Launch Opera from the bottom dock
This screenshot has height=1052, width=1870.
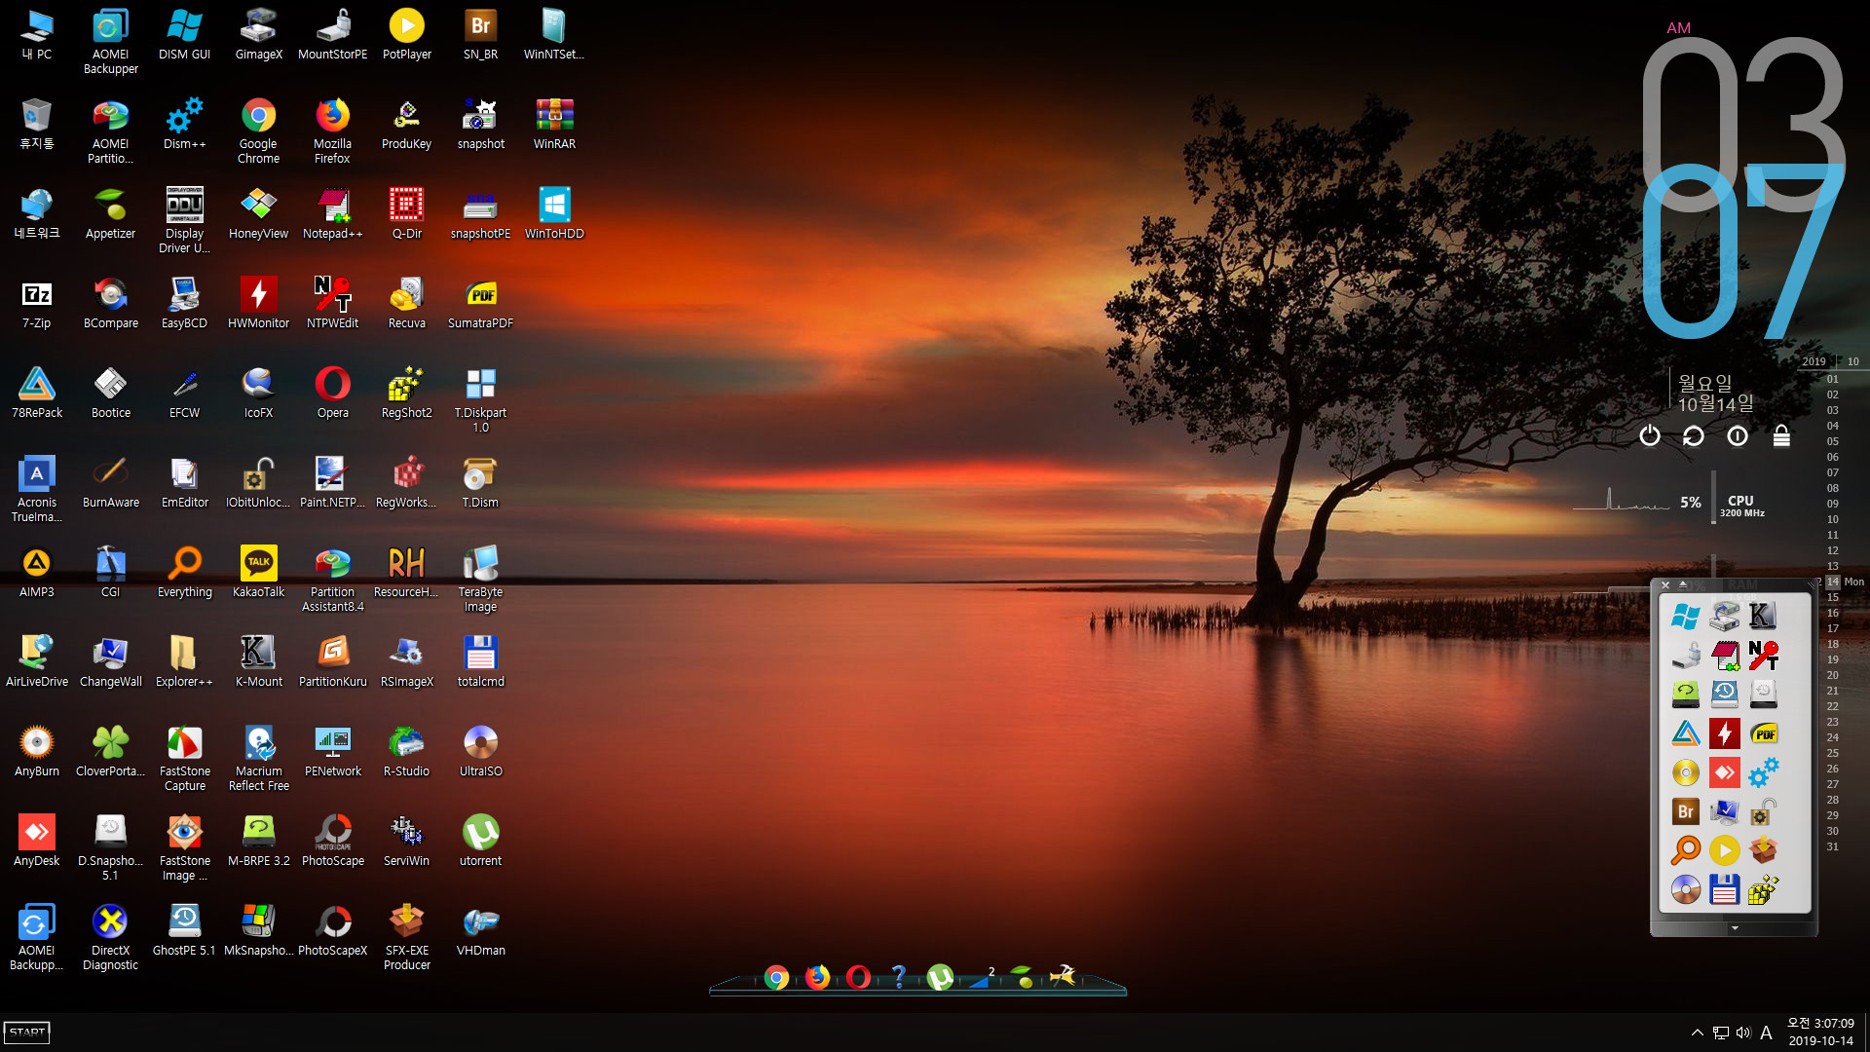[858, 977]
